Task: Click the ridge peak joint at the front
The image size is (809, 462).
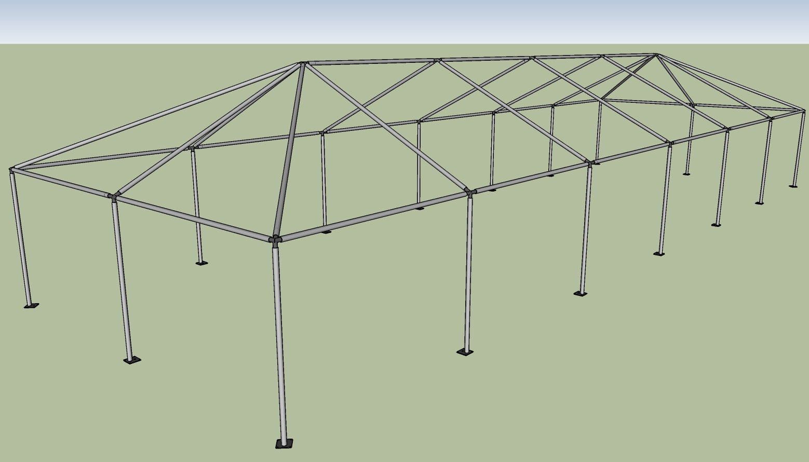Action: 304,62
